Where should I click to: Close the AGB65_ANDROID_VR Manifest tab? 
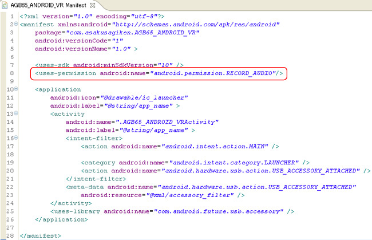[93, 5]
